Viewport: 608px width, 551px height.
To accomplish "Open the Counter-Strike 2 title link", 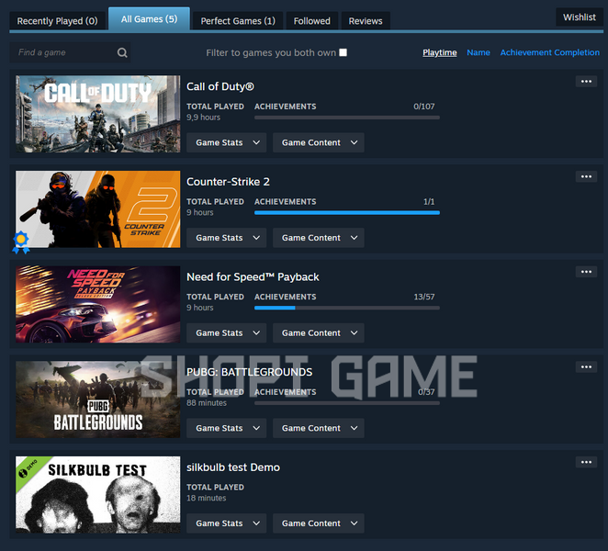I will [x=228, y=182].
